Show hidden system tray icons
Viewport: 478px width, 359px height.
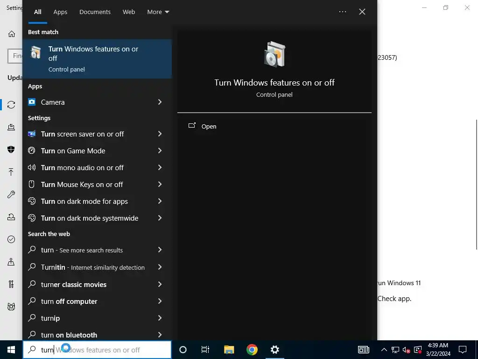click(x=384, y=350)
